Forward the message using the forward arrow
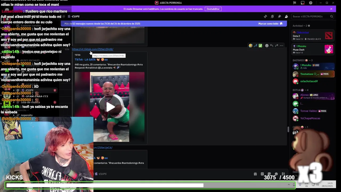 277,46
